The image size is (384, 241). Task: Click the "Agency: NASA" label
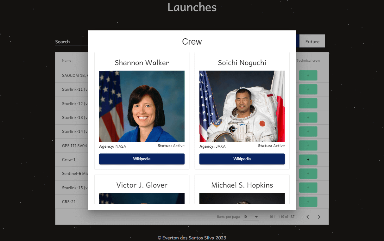click(x=112, y=146)
